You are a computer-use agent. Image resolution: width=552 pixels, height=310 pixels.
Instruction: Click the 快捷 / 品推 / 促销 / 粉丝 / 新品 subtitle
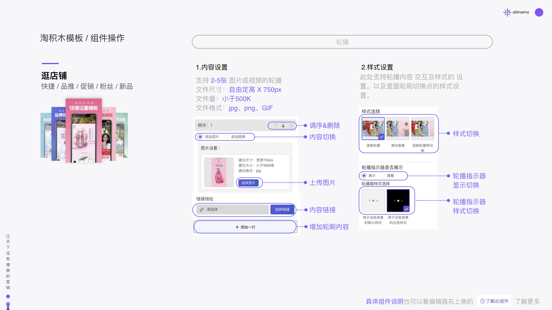[x=87, y=86]
